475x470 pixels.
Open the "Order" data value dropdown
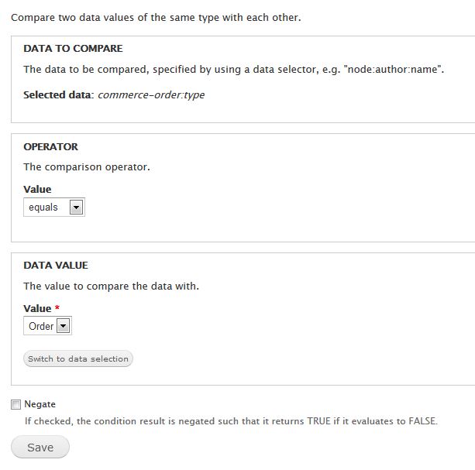46,326
